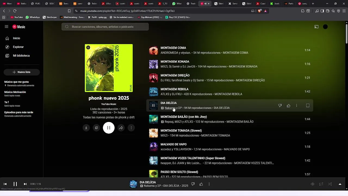Create a Nueva lista playlist

21,72
